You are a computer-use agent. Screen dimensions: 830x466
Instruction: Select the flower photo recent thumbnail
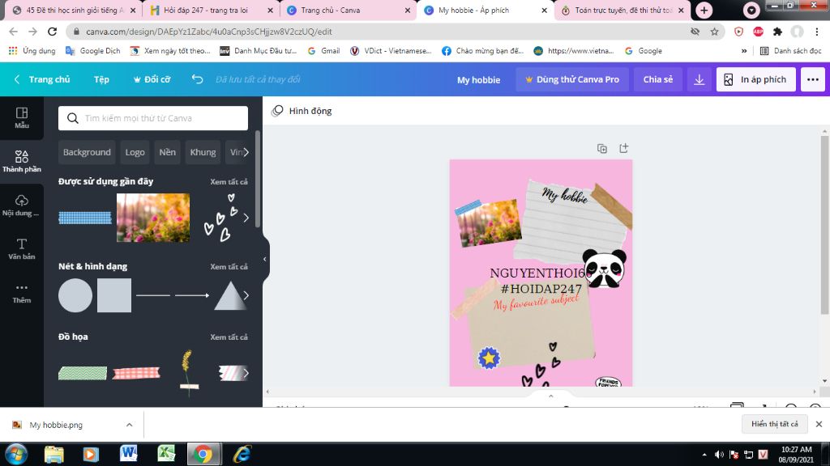tap(153, 218)
